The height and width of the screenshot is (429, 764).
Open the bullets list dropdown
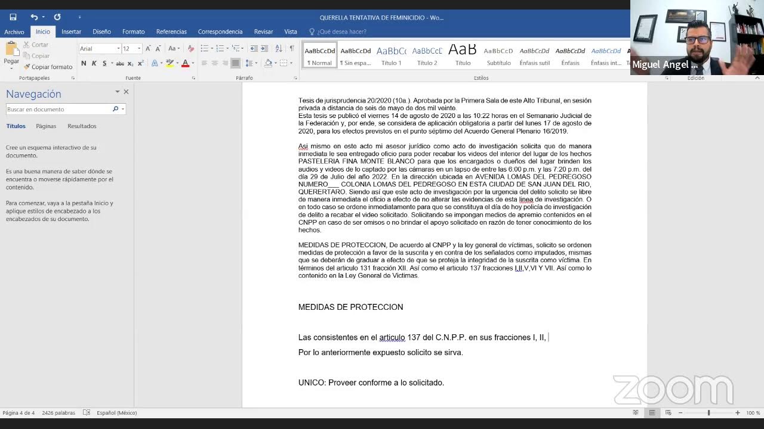point(212,48)
